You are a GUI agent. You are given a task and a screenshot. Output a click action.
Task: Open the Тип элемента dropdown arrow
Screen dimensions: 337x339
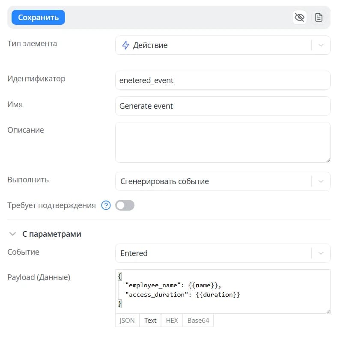(x=321, y=45)
